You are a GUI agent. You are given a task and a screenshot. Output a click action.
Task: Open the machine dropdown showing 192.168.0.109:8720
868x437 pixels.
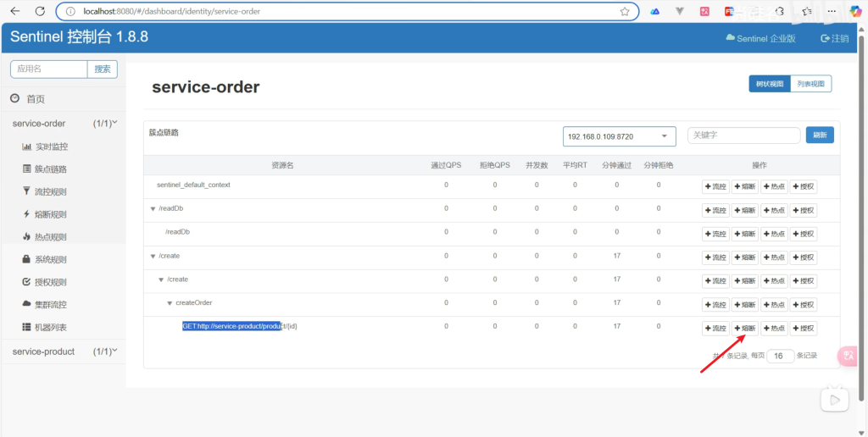tap(619, 136)
